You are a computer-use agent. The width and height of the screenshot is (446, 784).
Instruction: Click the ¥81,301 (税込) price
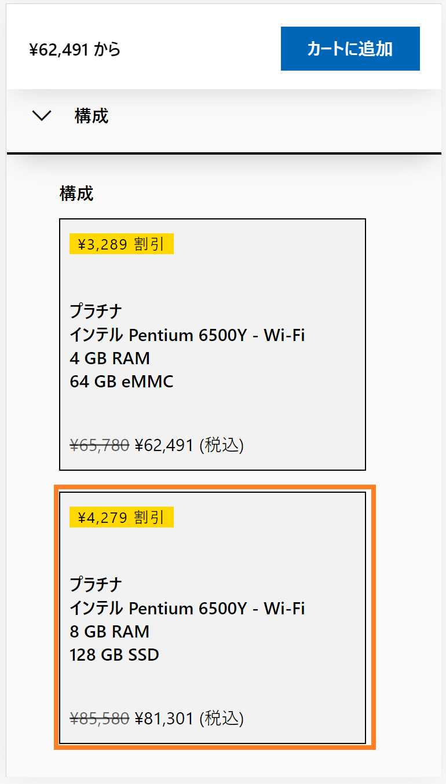(189, 719)
